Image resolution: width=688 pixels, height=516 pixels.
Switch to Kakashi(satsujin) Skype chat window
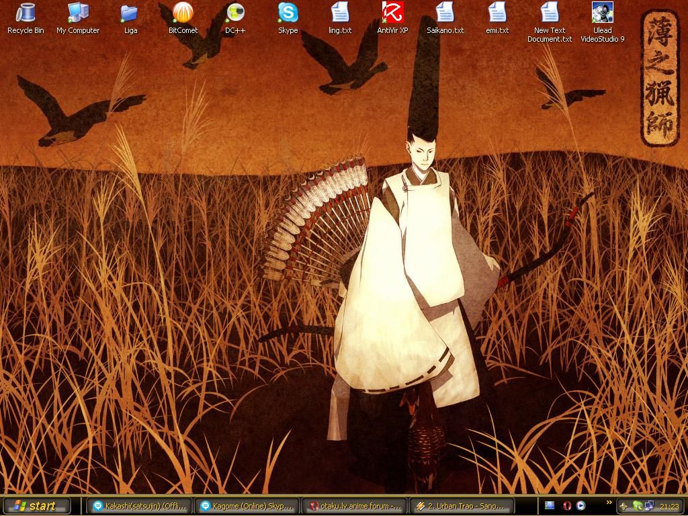pyautogui.click(x=140, y=506)
